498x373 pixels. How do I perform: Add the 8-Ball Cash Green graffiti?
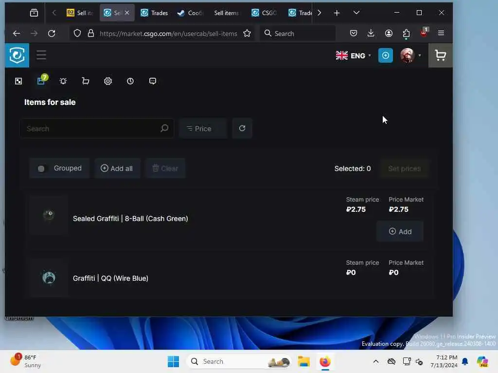(x=400, y=232)
